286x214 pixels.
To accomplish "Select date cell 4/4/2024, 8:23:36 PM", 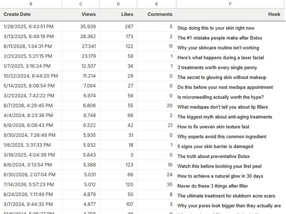I will [x=31, y=115].
